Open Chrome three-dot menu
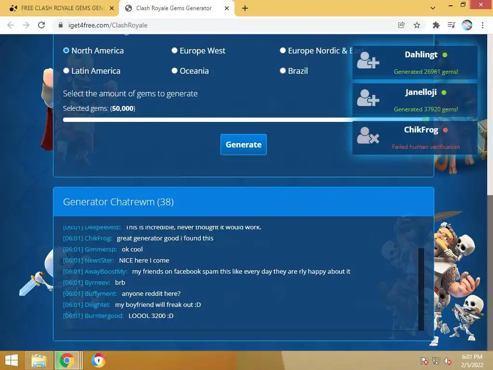 482,25
